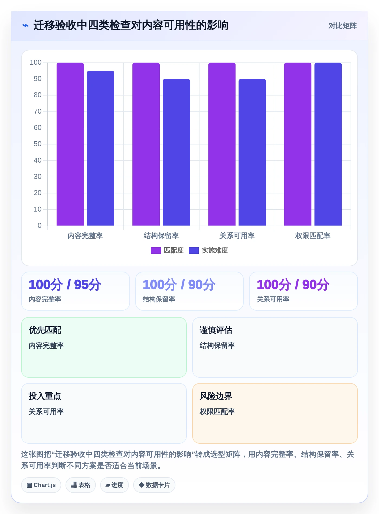Image resolution: width=379 pixels, height=514 pixels.
Task: Click the 结构保留率 x-axis label
Action: pyautogui.click(x=161, y=236)
